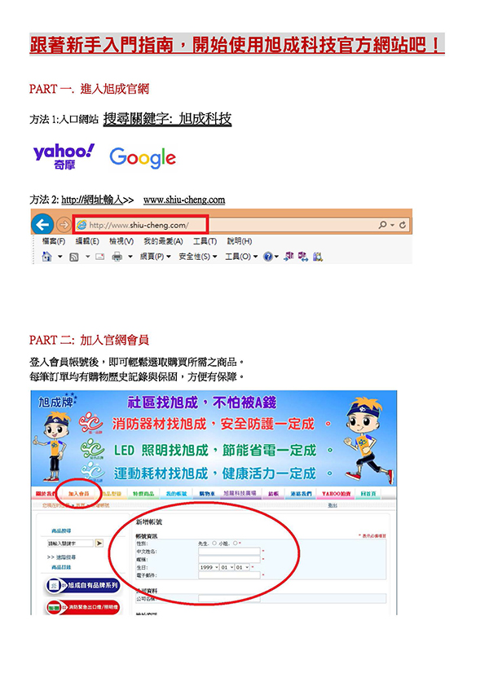Open the birth month dropdown
This screenshot has height=691, width=489.
227,567
